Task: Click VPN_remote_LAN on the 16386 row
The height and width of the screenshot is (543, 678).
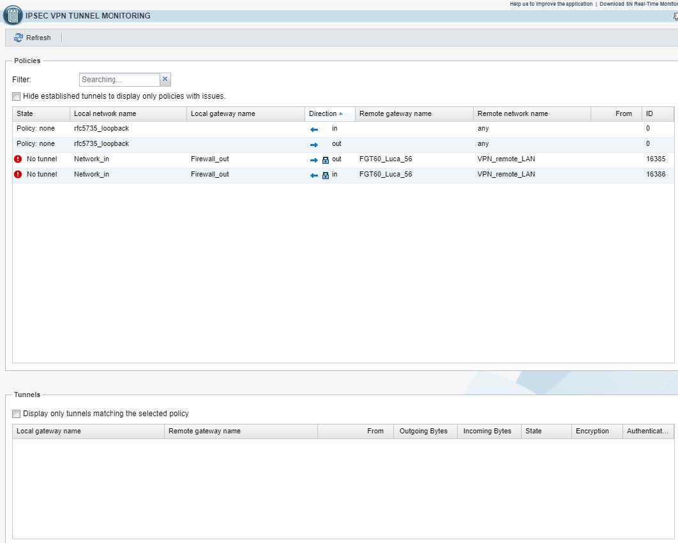Action: click(x=506, y=175)
